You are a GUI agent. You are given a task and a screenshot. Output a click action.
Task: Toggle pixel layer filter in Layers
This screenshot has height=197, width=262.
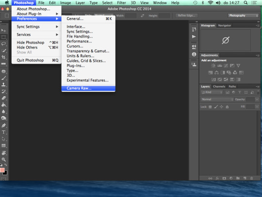click(x=228, y=92)
